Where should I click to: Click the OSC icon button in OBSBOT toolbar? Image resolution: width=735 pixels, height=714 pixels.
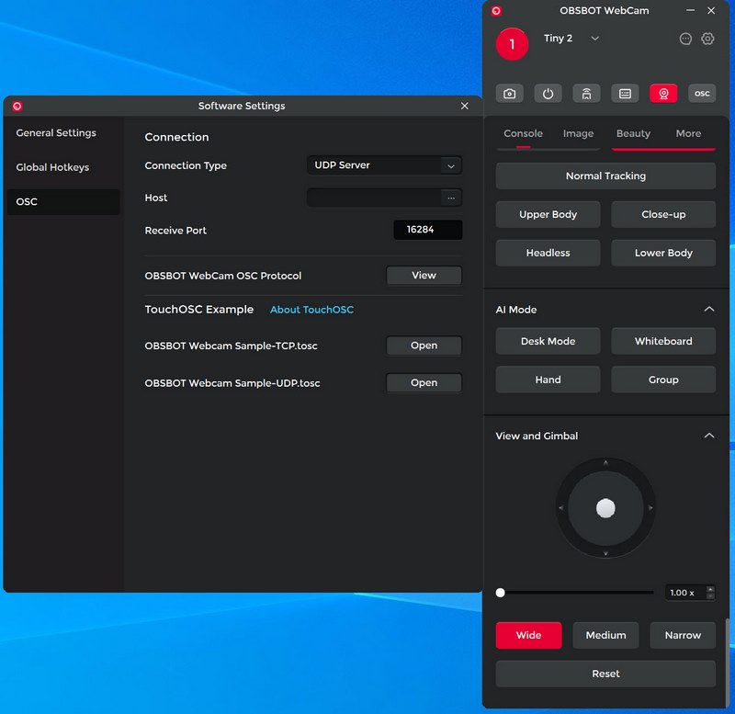point(702,94)
